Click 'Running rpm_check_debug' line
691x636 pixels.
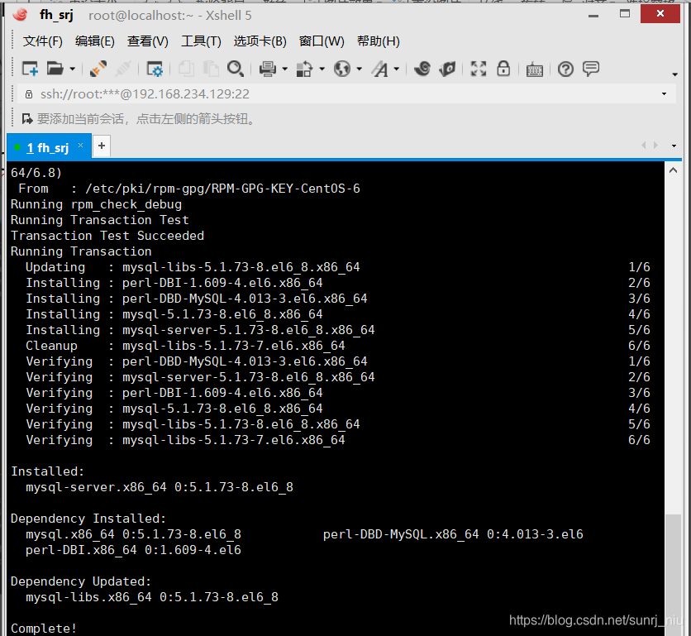(x=96, y=204)
